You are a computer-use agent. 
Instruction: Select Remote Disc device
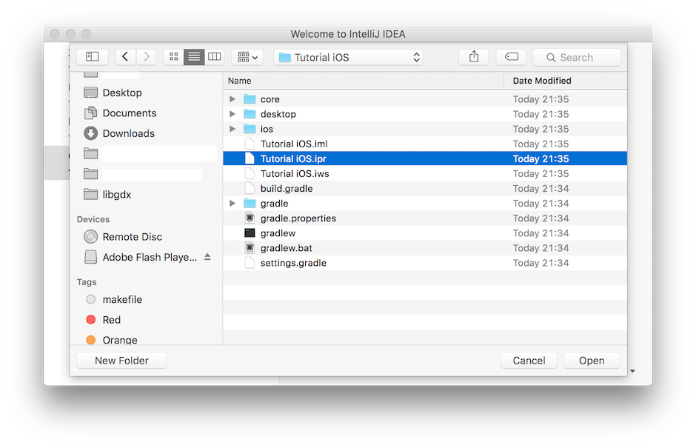click(123, 237)
